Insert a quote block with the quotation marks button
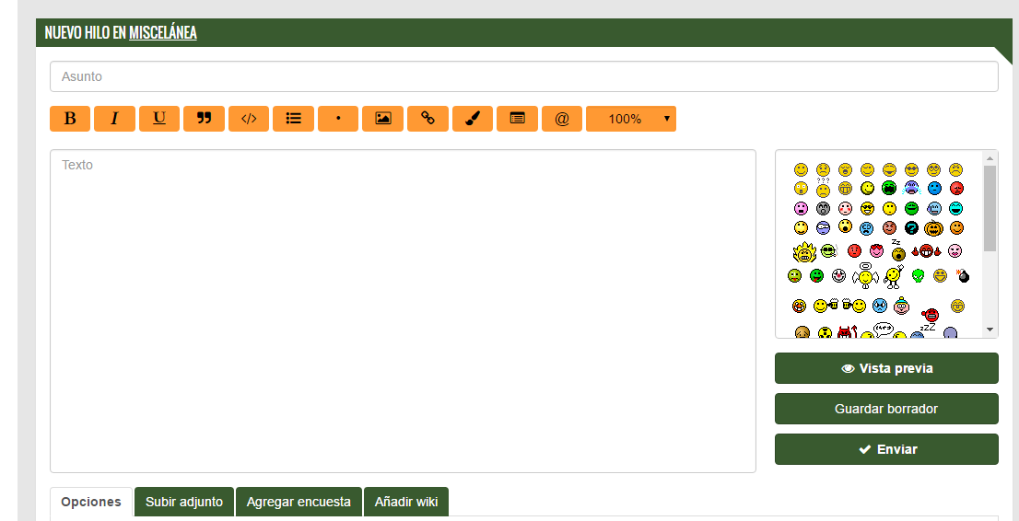This screenshot has height=521, width=1019. tap(204, 118)
